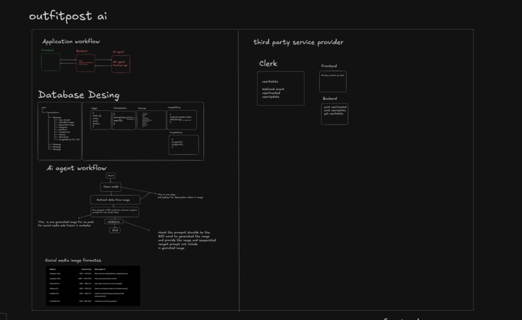Select the red Backend box in Application workflow
The image size is (522, 320).
(x=85, y=63)
